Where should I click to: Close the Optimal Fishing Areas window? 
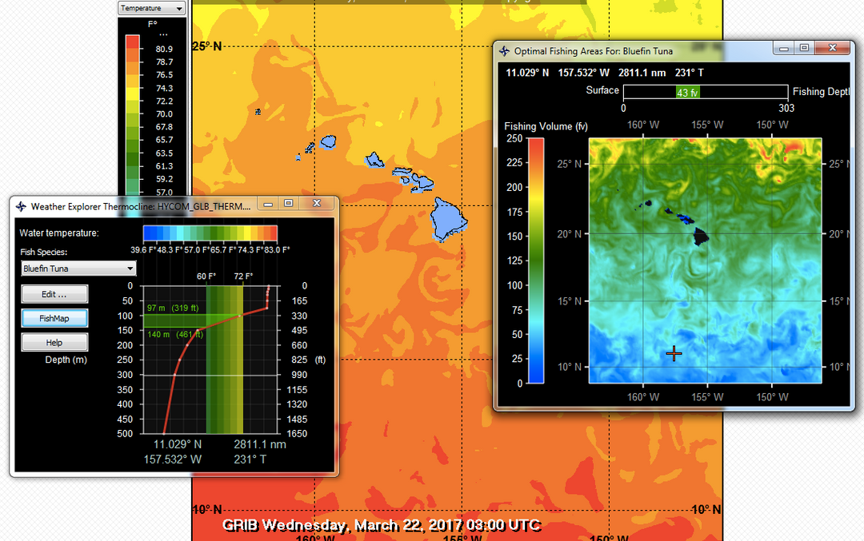(x=834, y=48)
